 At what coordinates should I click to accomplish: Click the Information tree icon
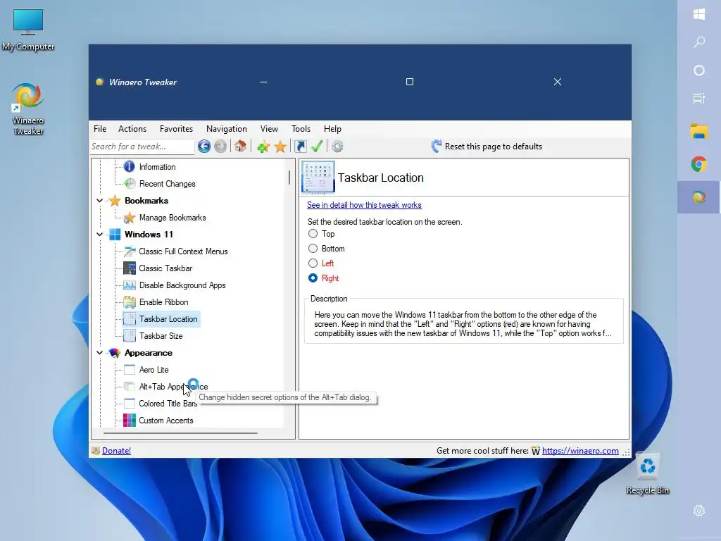(x=130, y=166)
